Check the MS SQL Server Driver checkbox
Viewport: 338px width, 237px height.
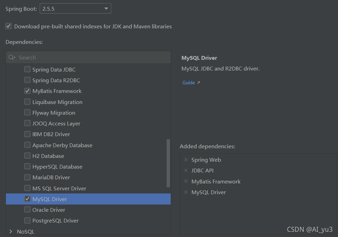tap(27, 188)
